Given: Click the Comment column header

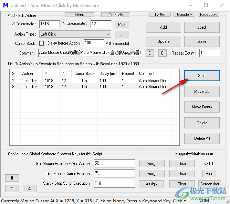Looking at the screenshot, I should [x=154, y=74].
